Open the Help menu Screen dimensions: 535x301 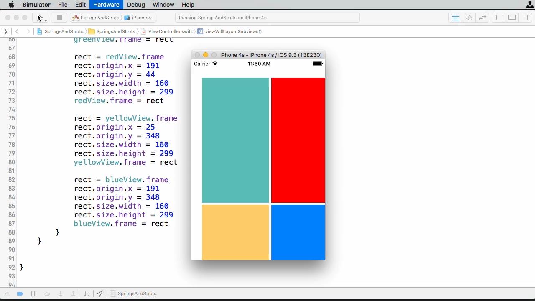coord(188,5)
